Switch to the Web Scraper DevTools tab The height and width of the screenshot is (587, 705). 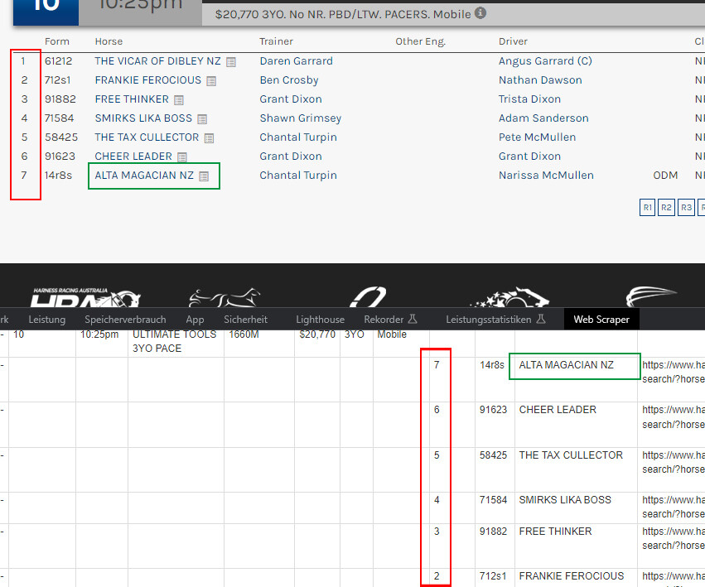tap(601, 320)
